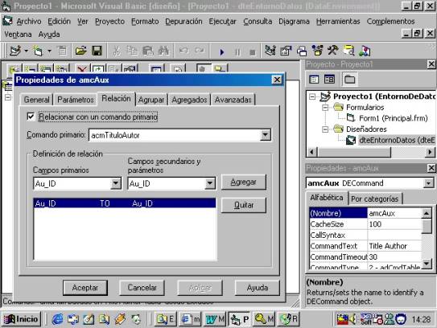Open the Add Project dropdown arrow

26,51
